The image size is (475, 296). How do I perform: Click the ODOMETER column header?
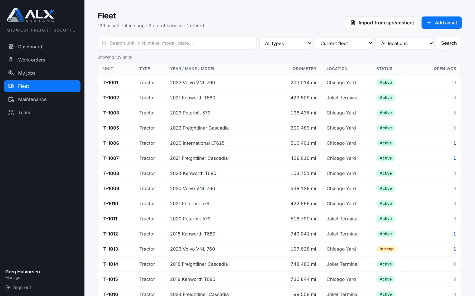[304, 69]
